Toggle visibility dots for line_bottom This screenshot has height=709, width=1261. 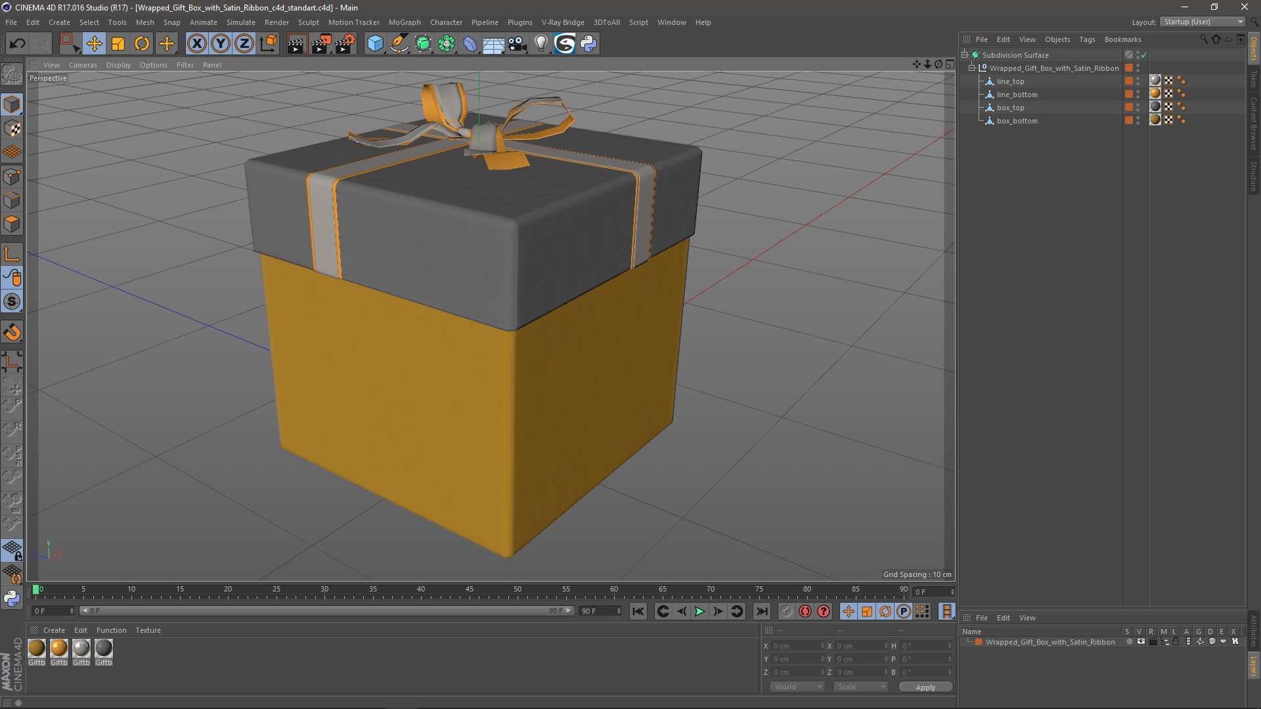click(1138, 95)
